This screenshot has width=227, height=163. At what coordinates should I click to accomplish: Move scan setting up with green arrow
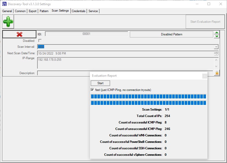(x=217, y=33)
